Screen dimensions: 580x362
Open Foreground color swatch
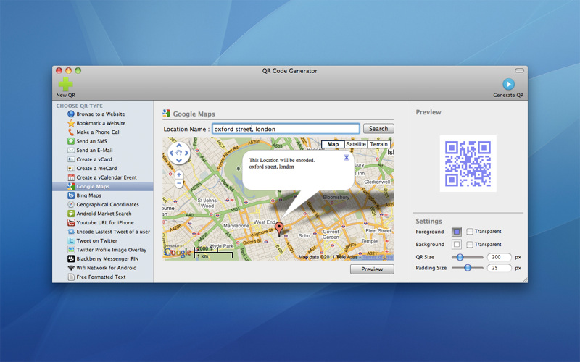click(x=457, y=232)
